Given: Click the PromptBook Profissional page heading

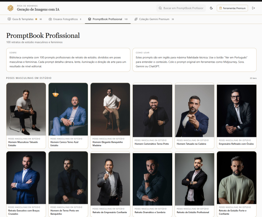Looking at the screenshot, I should tap(43, 36).
